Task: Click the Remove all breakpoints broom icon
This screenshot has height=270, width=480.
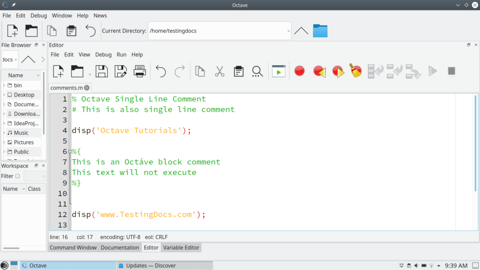Action: [355, 71]
